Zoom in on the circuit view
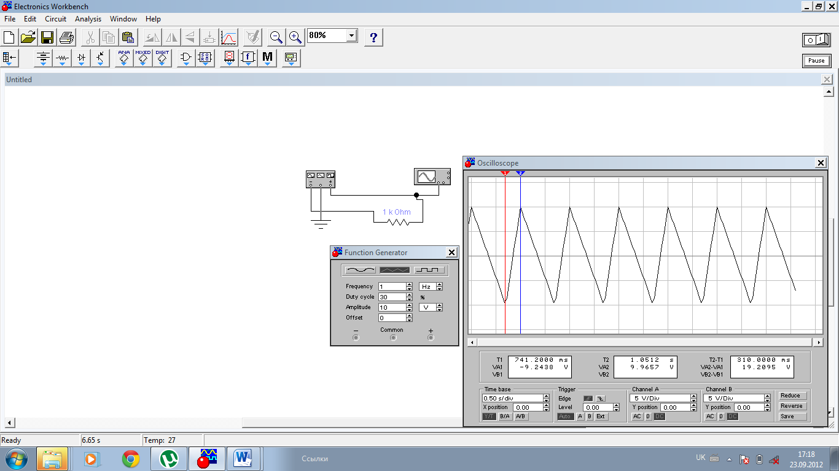Screen dimensions: 839x471 [x=295, y=37]
